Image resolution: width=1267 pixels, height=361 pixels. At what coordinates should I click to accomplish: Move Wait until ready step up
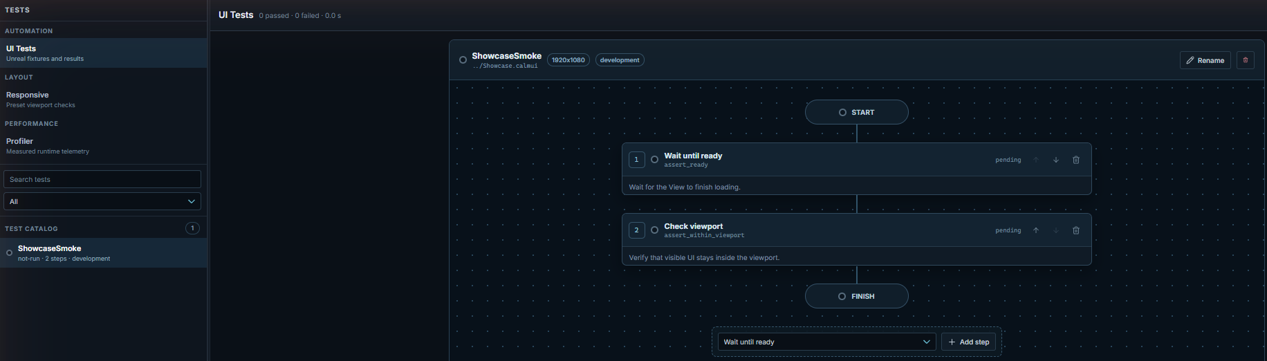coord(1036,160)
